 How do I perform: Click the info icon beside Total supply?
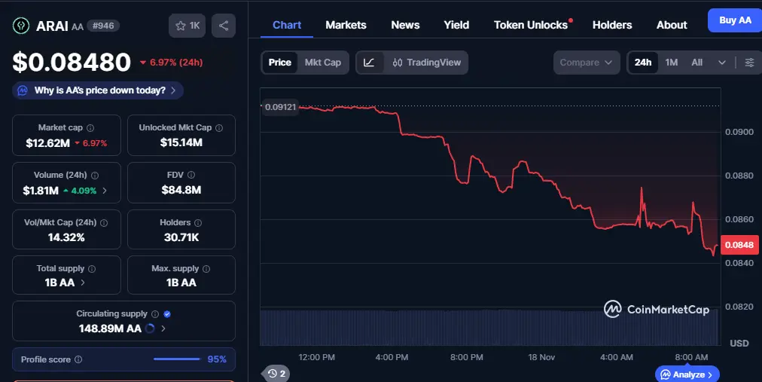[92, 269]
